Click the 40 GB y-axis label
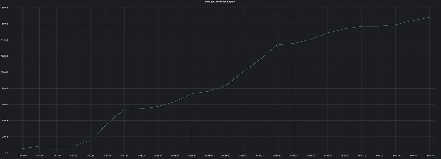Viewport: 441px width, 159px height. point(5,121)
